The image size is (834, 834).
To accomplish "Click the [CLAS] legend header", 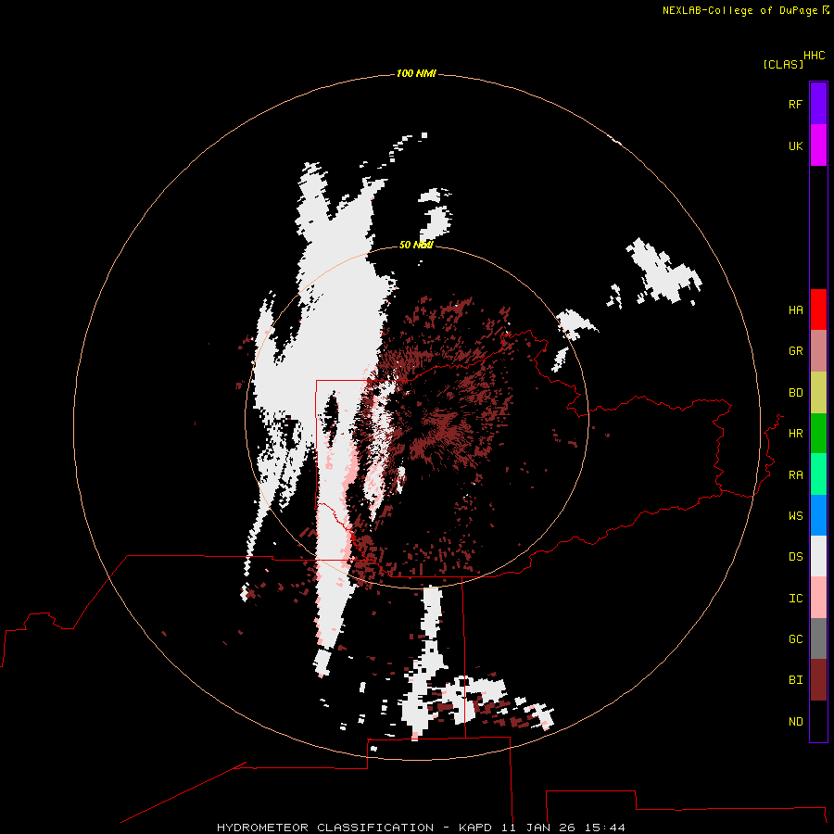I will [x=783, y=64].
